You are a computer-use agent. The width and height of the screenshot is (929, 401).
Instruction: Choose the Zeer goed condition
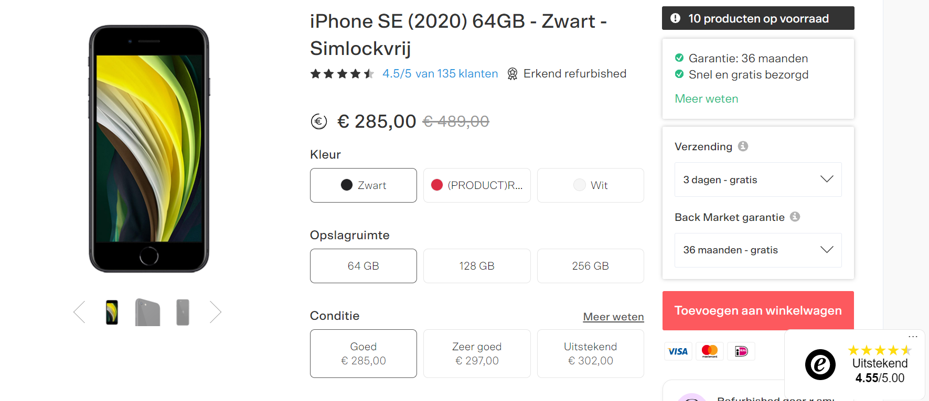pos(477,353)
